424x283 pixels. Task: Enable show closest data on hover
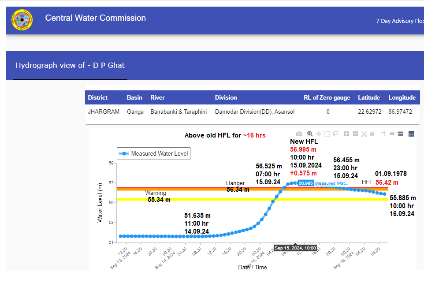392,134
